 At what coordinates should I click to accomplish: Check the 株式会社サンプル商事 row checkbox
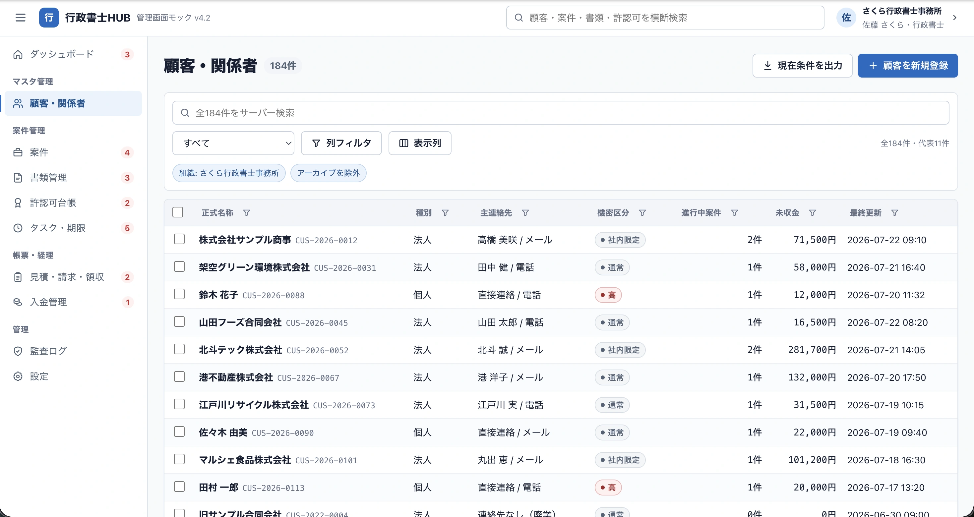pos(179,239)
